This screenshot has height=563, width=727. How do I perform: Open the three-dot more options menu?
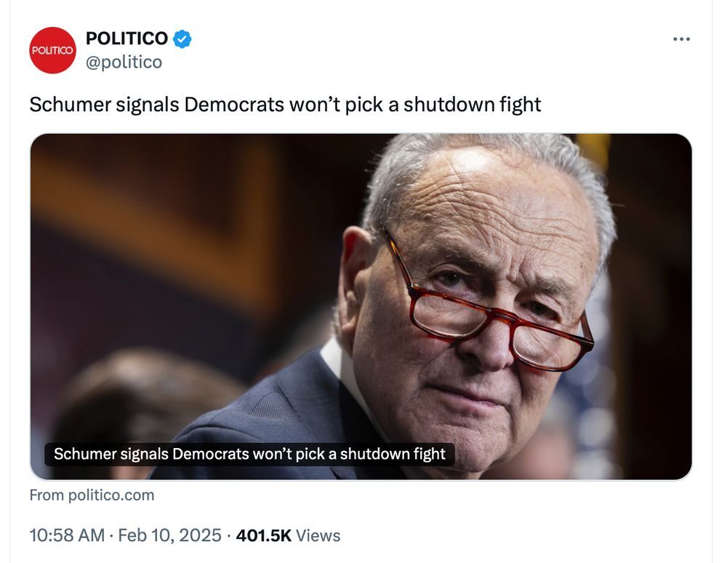tap(681, 39)
